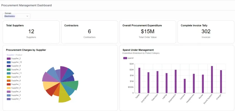This screenshot has width=235, height=111.
Task: Click the Complete Invoice Tally heading
Action: (x=194, y=26)
